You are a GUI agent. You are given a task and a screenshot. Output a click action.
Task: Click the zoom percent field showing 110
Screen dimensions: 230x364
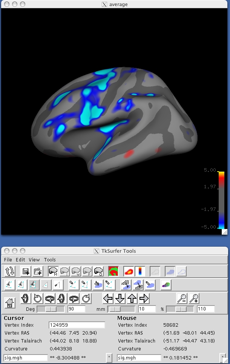click(x=205, y=309)
